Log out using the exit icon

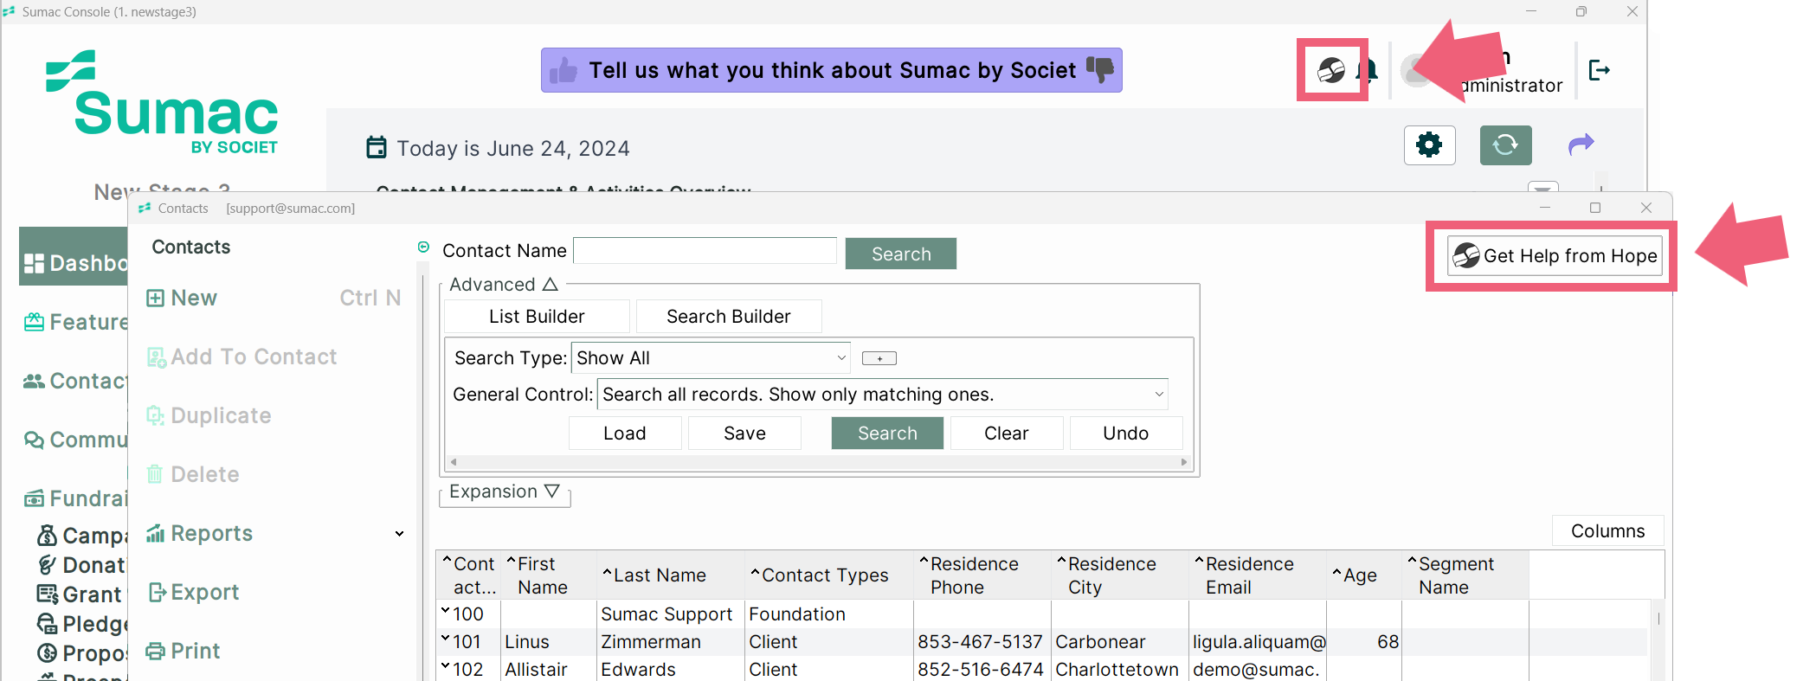tap(1600, 70)
